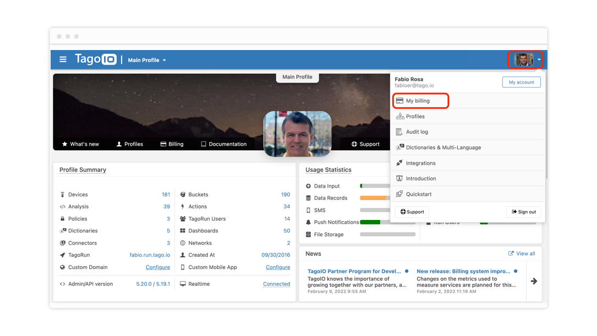
Task: Click the File Storage usage bar
Action: pos(387,234)
